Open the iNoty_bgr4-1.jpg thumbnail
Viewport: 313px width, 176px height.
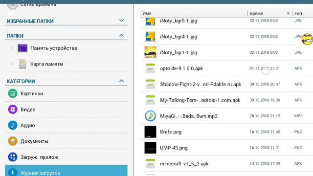click(150, 37)
